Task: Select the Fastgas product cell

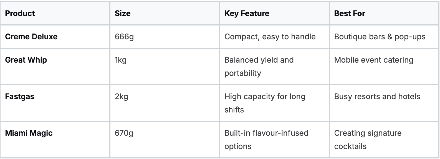Action: pyautogui.click(x=20, y=96)
